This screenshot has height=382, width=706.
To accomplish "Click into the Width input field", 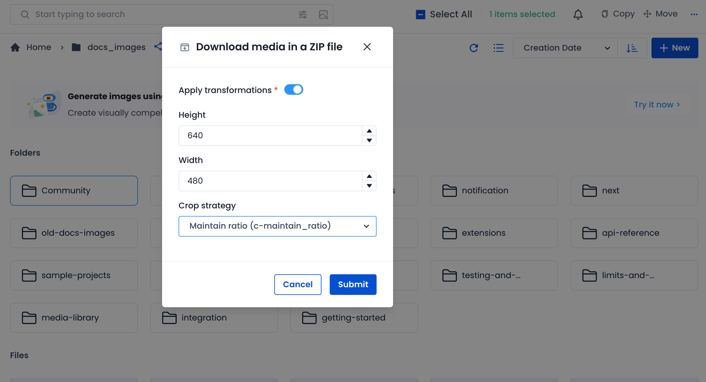I will (x=270, y=181).
